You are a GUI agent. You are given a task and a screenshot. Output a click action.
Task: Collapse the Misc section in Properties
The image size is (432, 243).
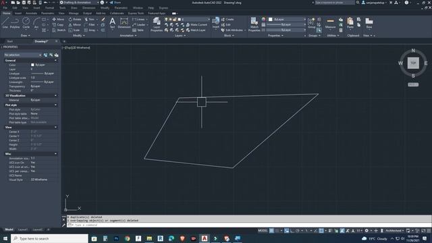pos(55,154)
